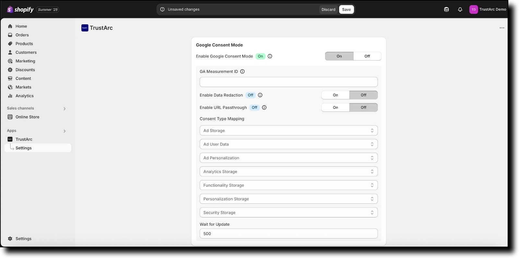Open the Home icon in sidebar
The image size is (519, 258).
pyautogui.click(x=10, y=26)
